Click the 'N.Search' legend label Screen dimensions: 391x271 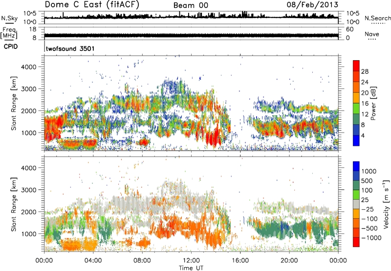coord(377,18)
